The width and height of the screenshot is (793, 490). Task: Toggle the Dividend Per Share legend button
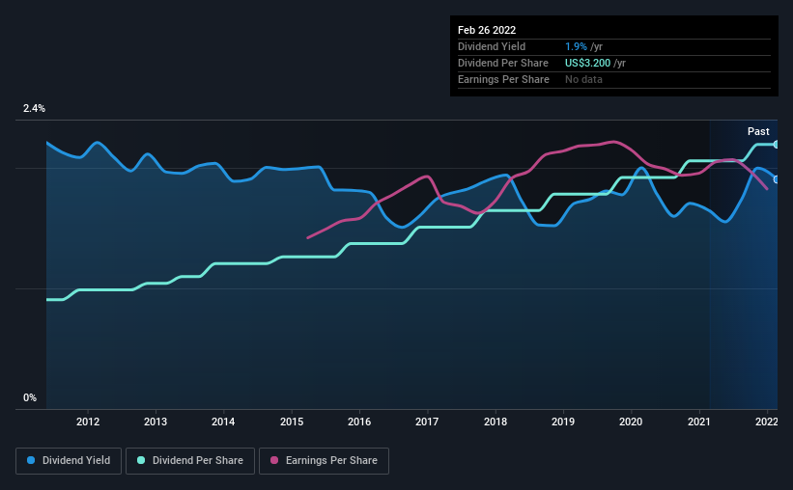[x=190, y=461]
